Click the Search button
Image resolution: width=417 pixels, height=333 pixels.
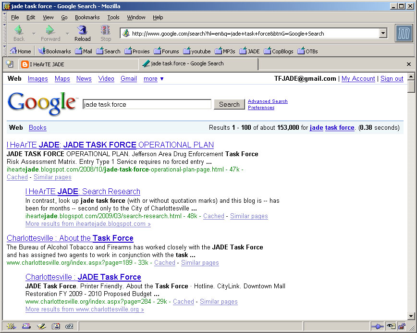point(229,104)
